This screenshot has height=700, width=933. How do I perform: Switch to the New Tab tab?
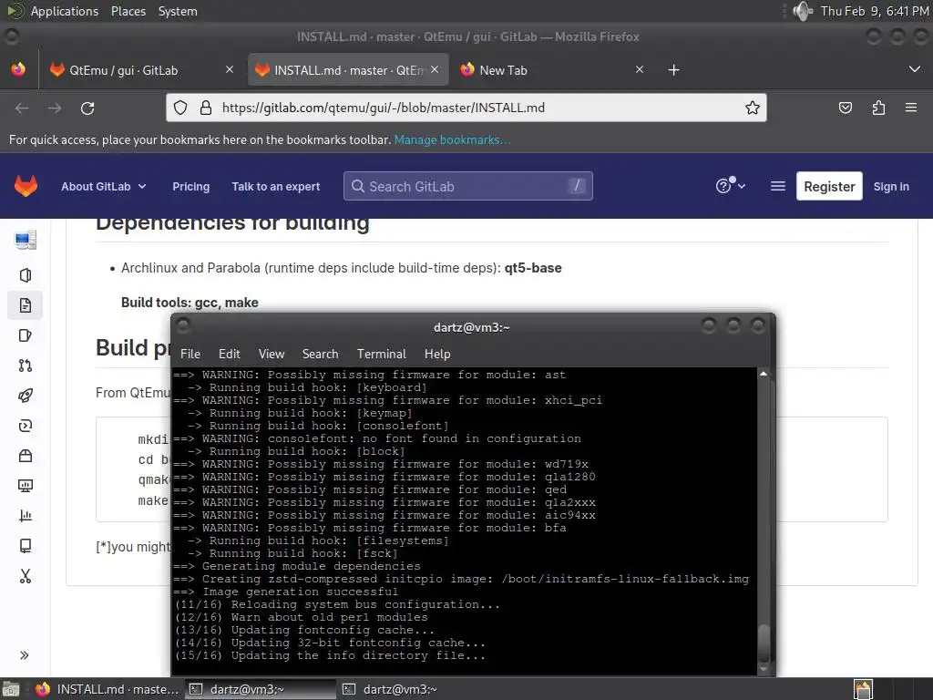(x=551, y=70)
